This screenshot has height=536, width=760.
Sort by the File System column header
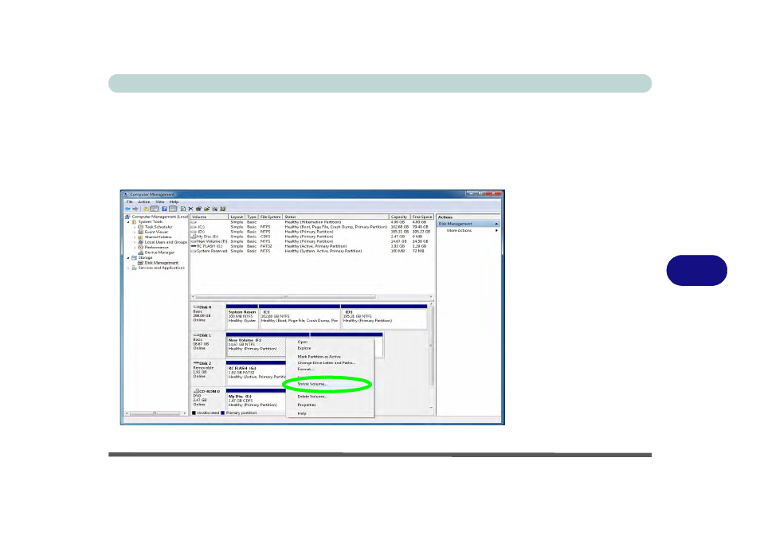[270, 217]
